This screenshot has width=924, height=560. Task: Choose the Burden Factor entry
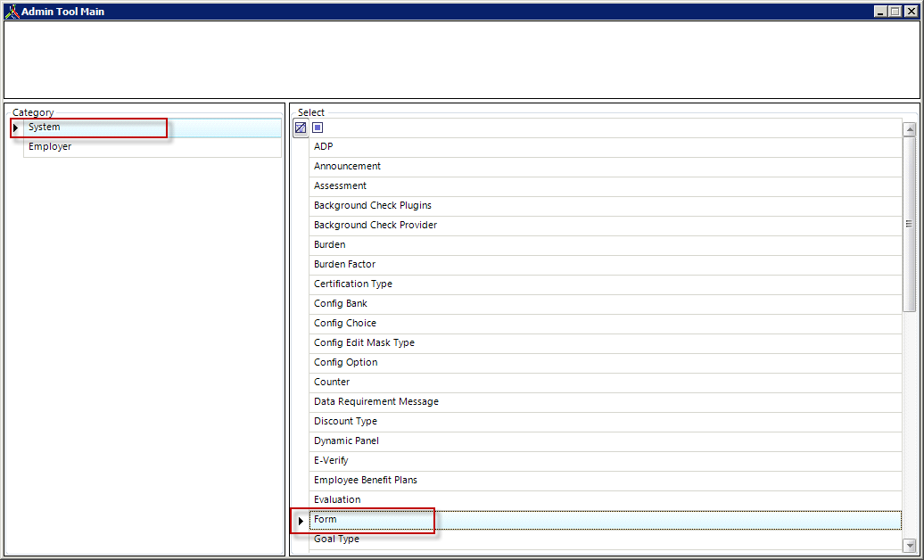point(344,265)
